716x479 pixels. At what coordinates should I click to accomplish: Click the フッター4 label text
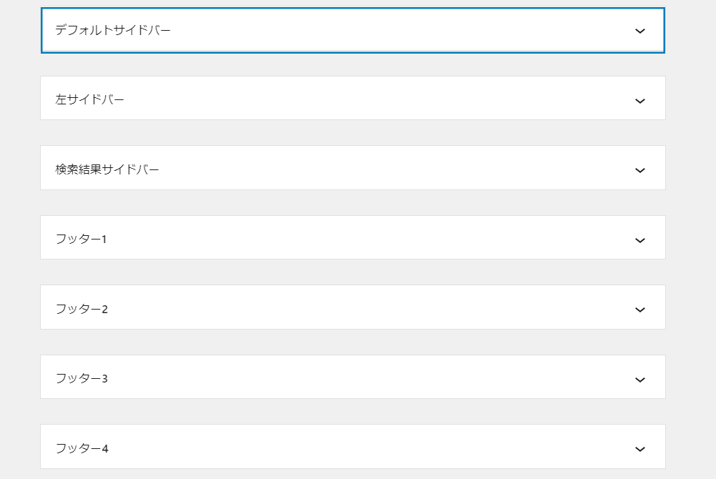(x=81, y=448)
